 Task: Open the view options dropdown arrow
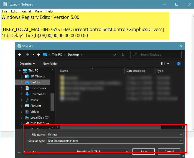(x=168, y=63)
